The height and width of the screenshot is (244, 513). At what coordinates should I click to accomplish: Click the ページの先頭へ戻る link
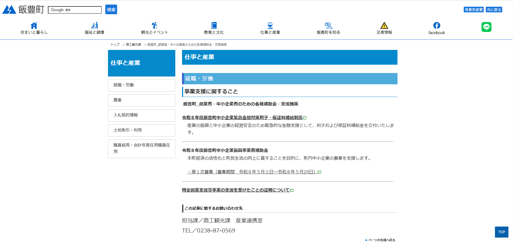tap(382, 240)
